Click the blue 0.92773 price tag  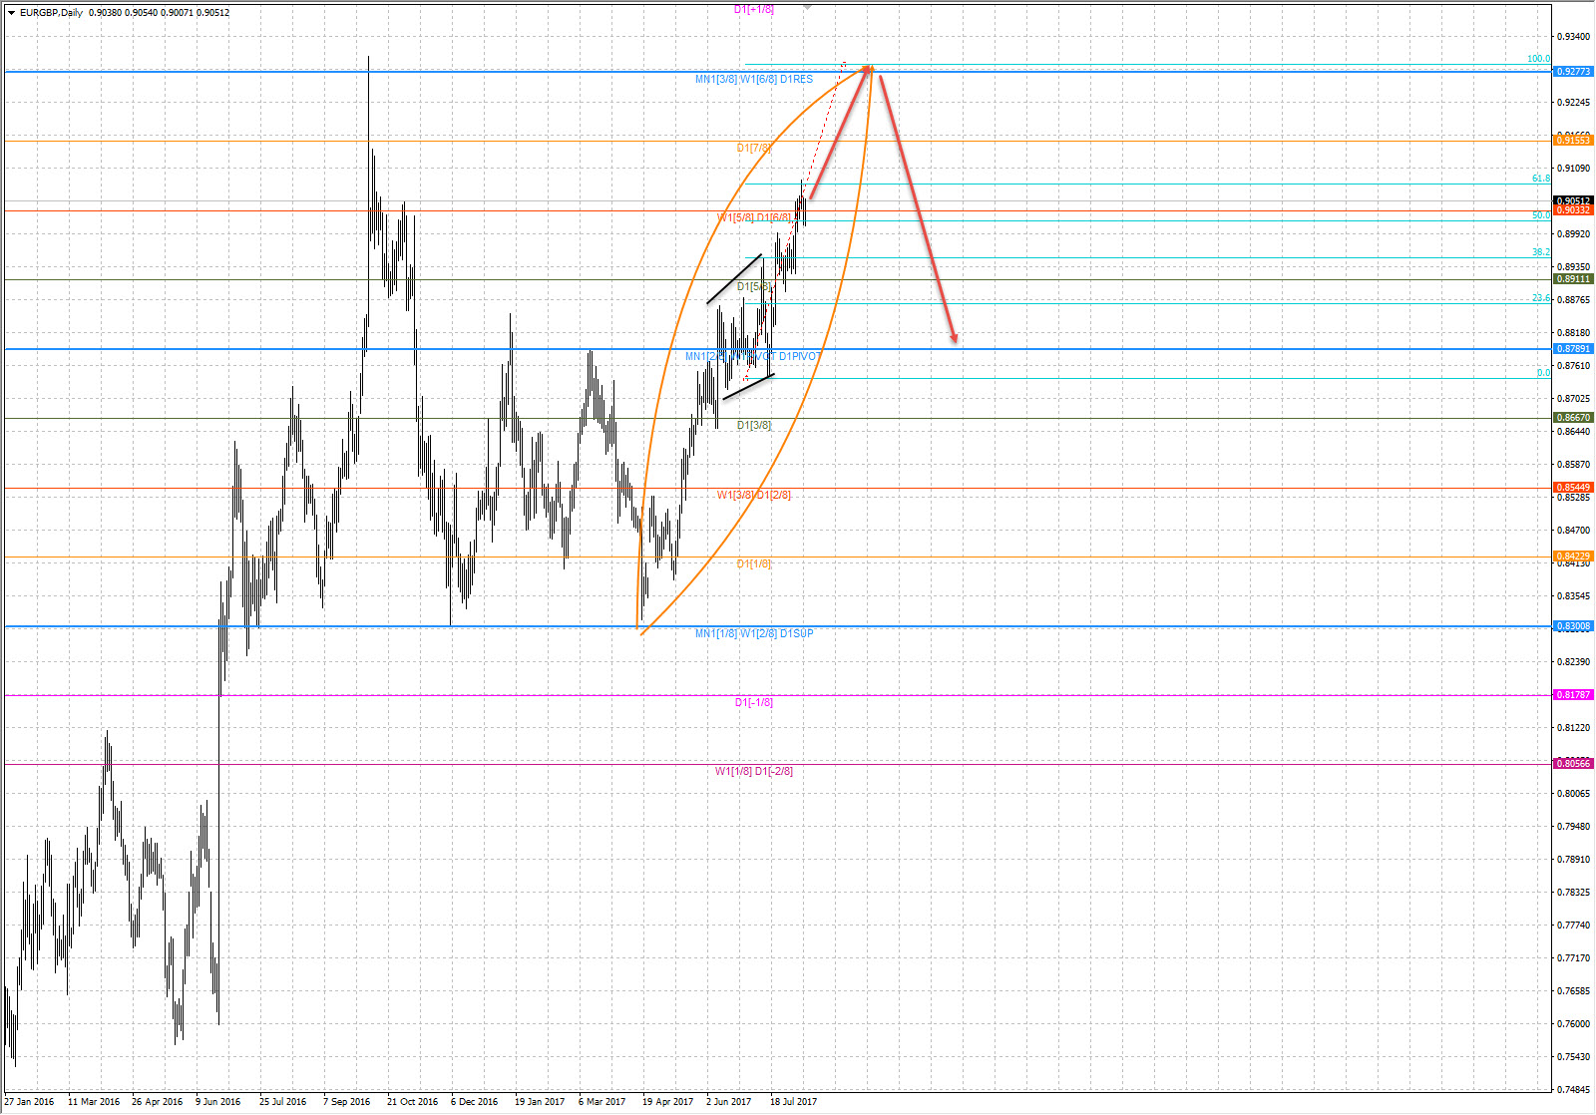click(1573, 72)
